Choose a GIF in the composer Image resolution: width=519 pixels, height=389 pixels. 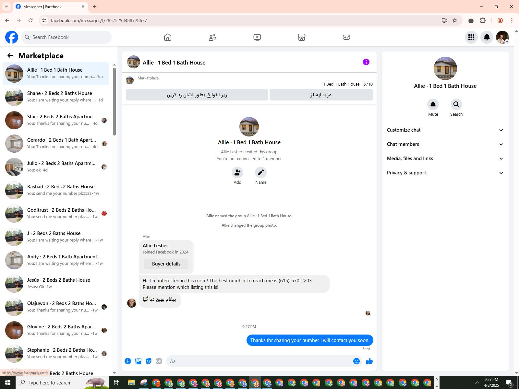[x=159, y=361]
